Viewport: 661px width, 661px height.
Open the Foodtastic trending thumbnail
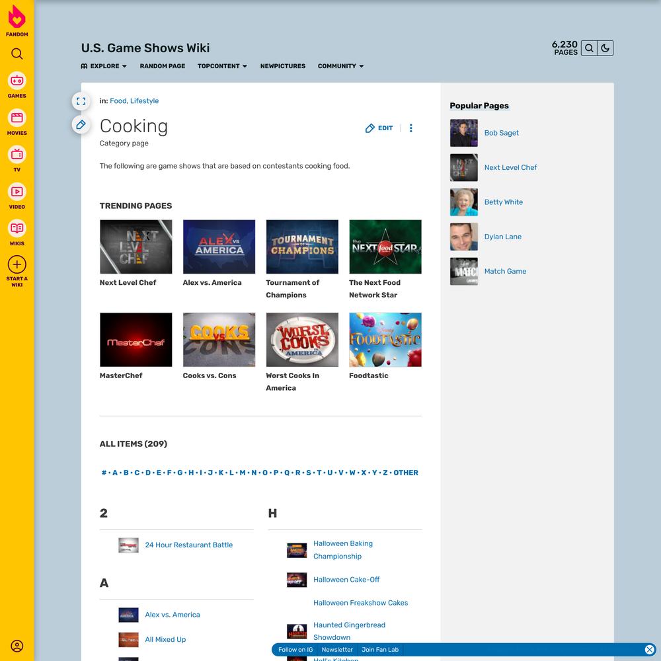(385, 340)
